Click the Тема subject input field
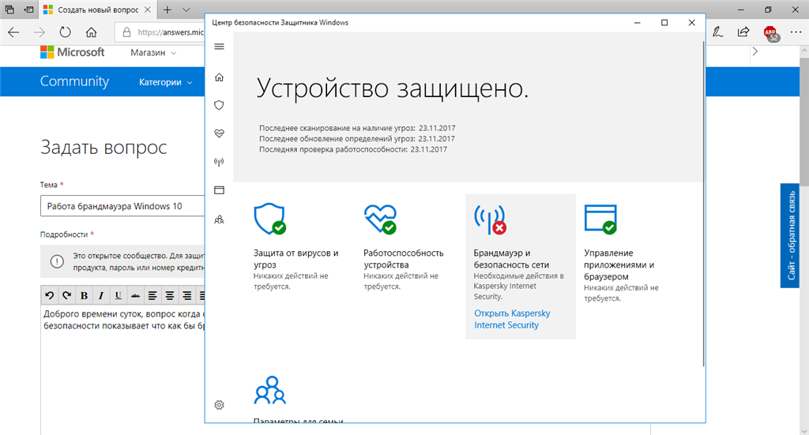This screenshot has width=809, height=435. click(122, 206)
